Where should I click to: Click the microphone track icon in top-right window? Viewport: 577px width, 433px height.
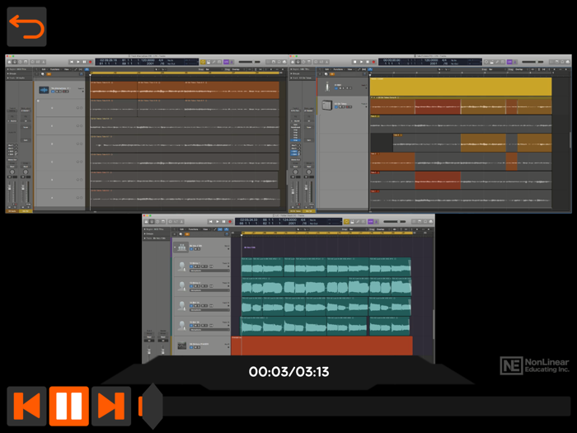click(327, 87)
